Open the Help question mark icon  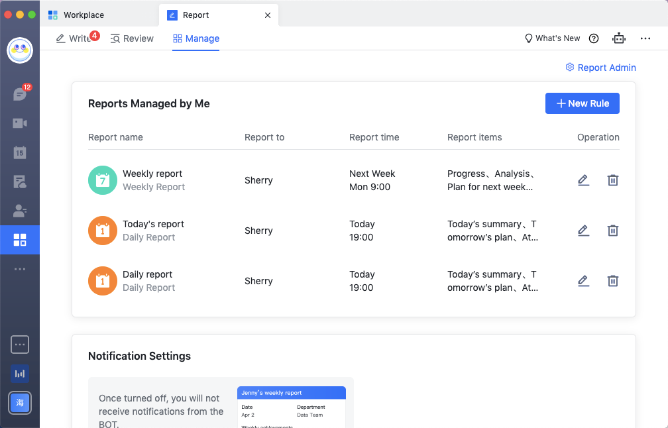coord(593,38)
